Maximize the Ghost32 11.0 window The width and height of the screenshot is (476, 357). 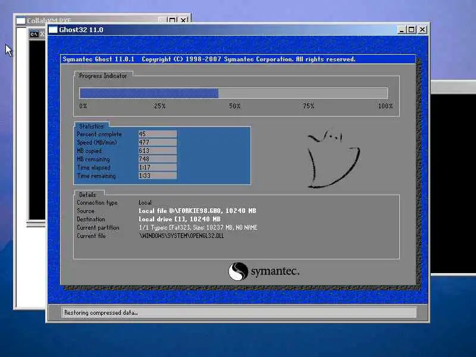pyautogui.click(x=412, y=30)
